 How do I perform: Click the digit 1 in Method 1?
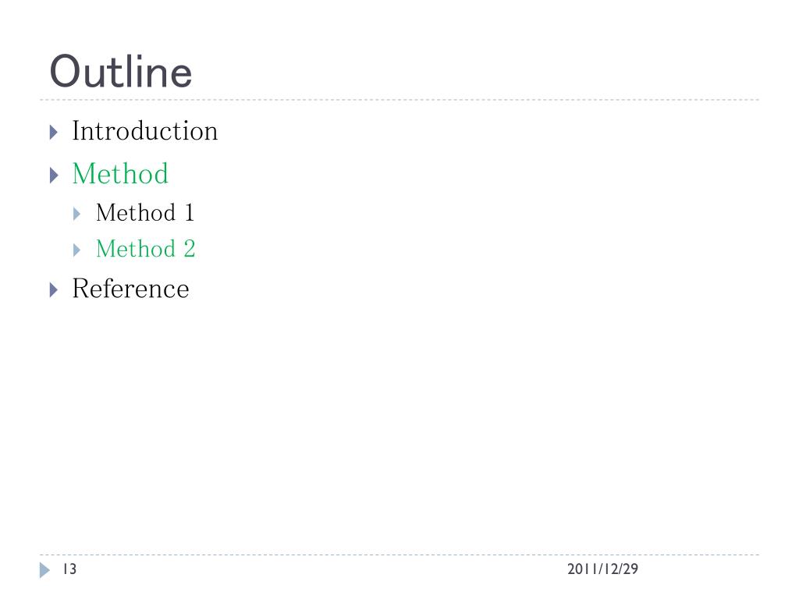coord(190,212)
